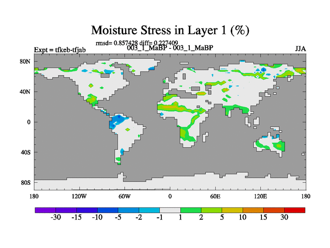Click the green swatch between 1 and 2

(x=191, y=210)
